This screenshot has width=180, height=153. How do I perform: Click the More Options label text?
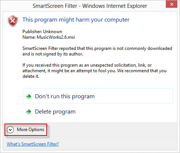click(31, 130)
